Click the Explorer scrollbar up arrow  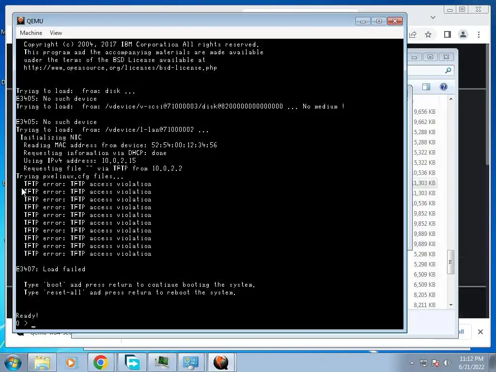tap(451, 99)
